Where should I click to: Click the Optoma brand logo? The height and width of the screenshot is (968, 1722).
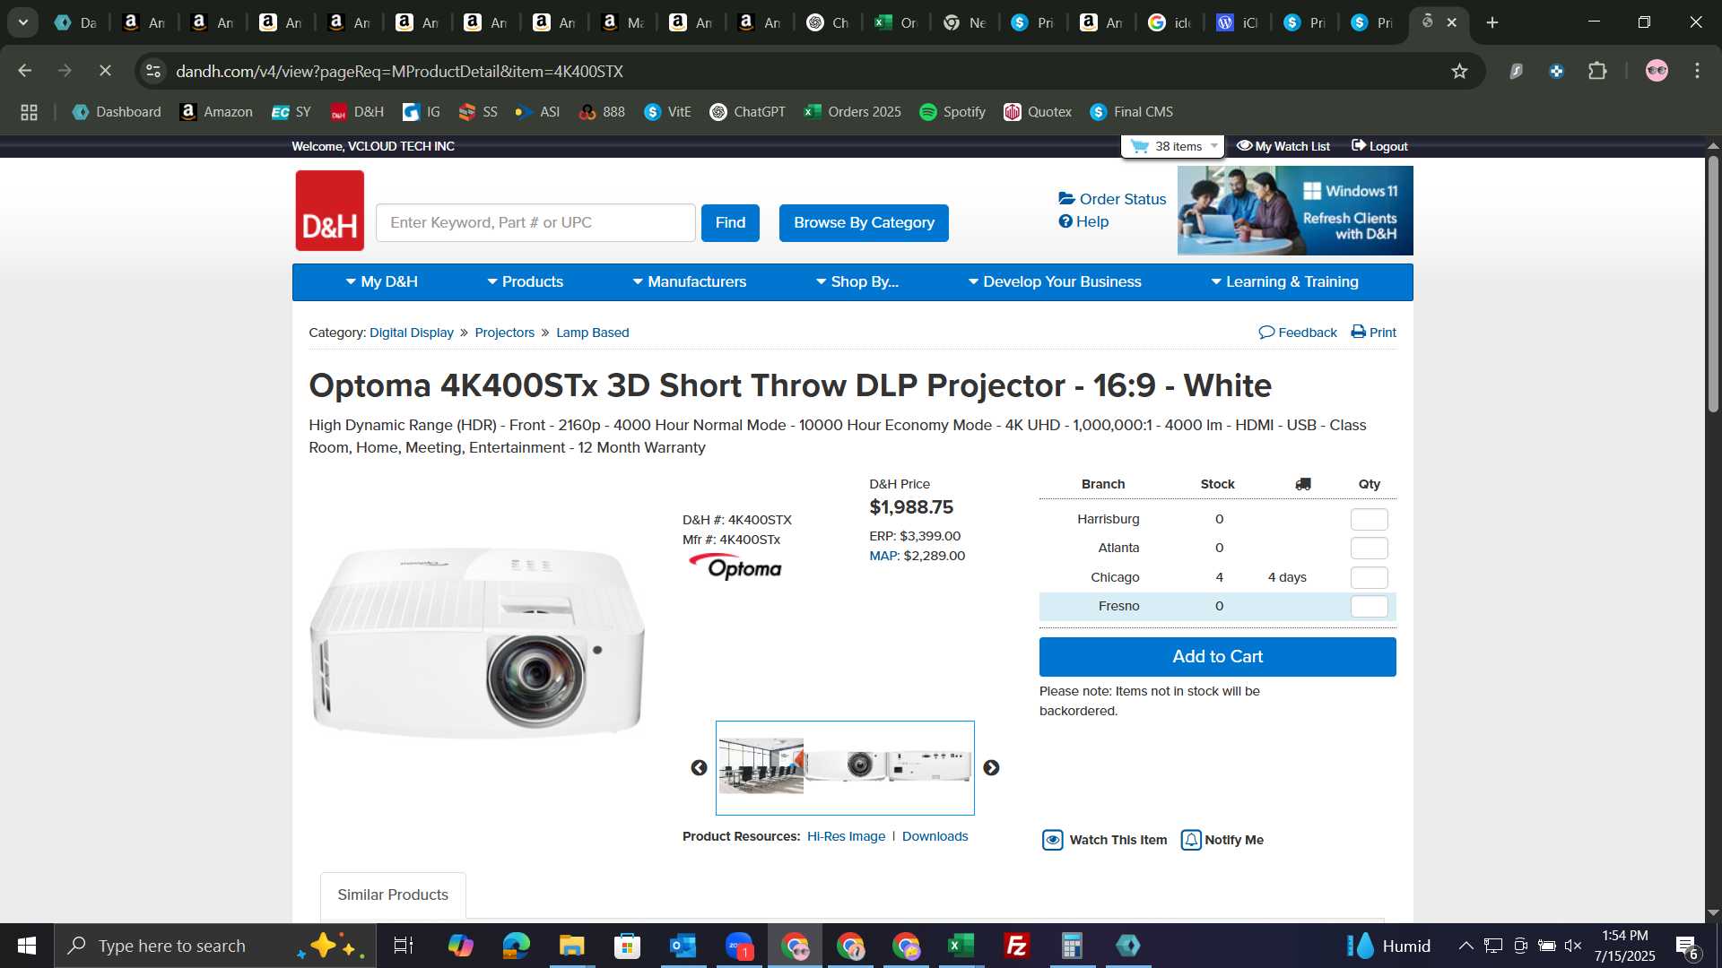coord(735,566)
